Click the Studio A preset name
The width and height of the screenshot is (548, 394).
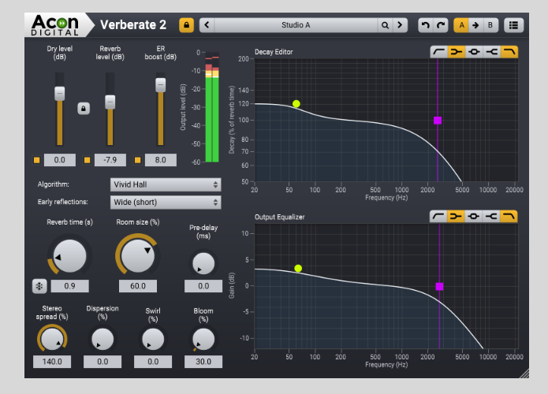(x=296, y=25)
